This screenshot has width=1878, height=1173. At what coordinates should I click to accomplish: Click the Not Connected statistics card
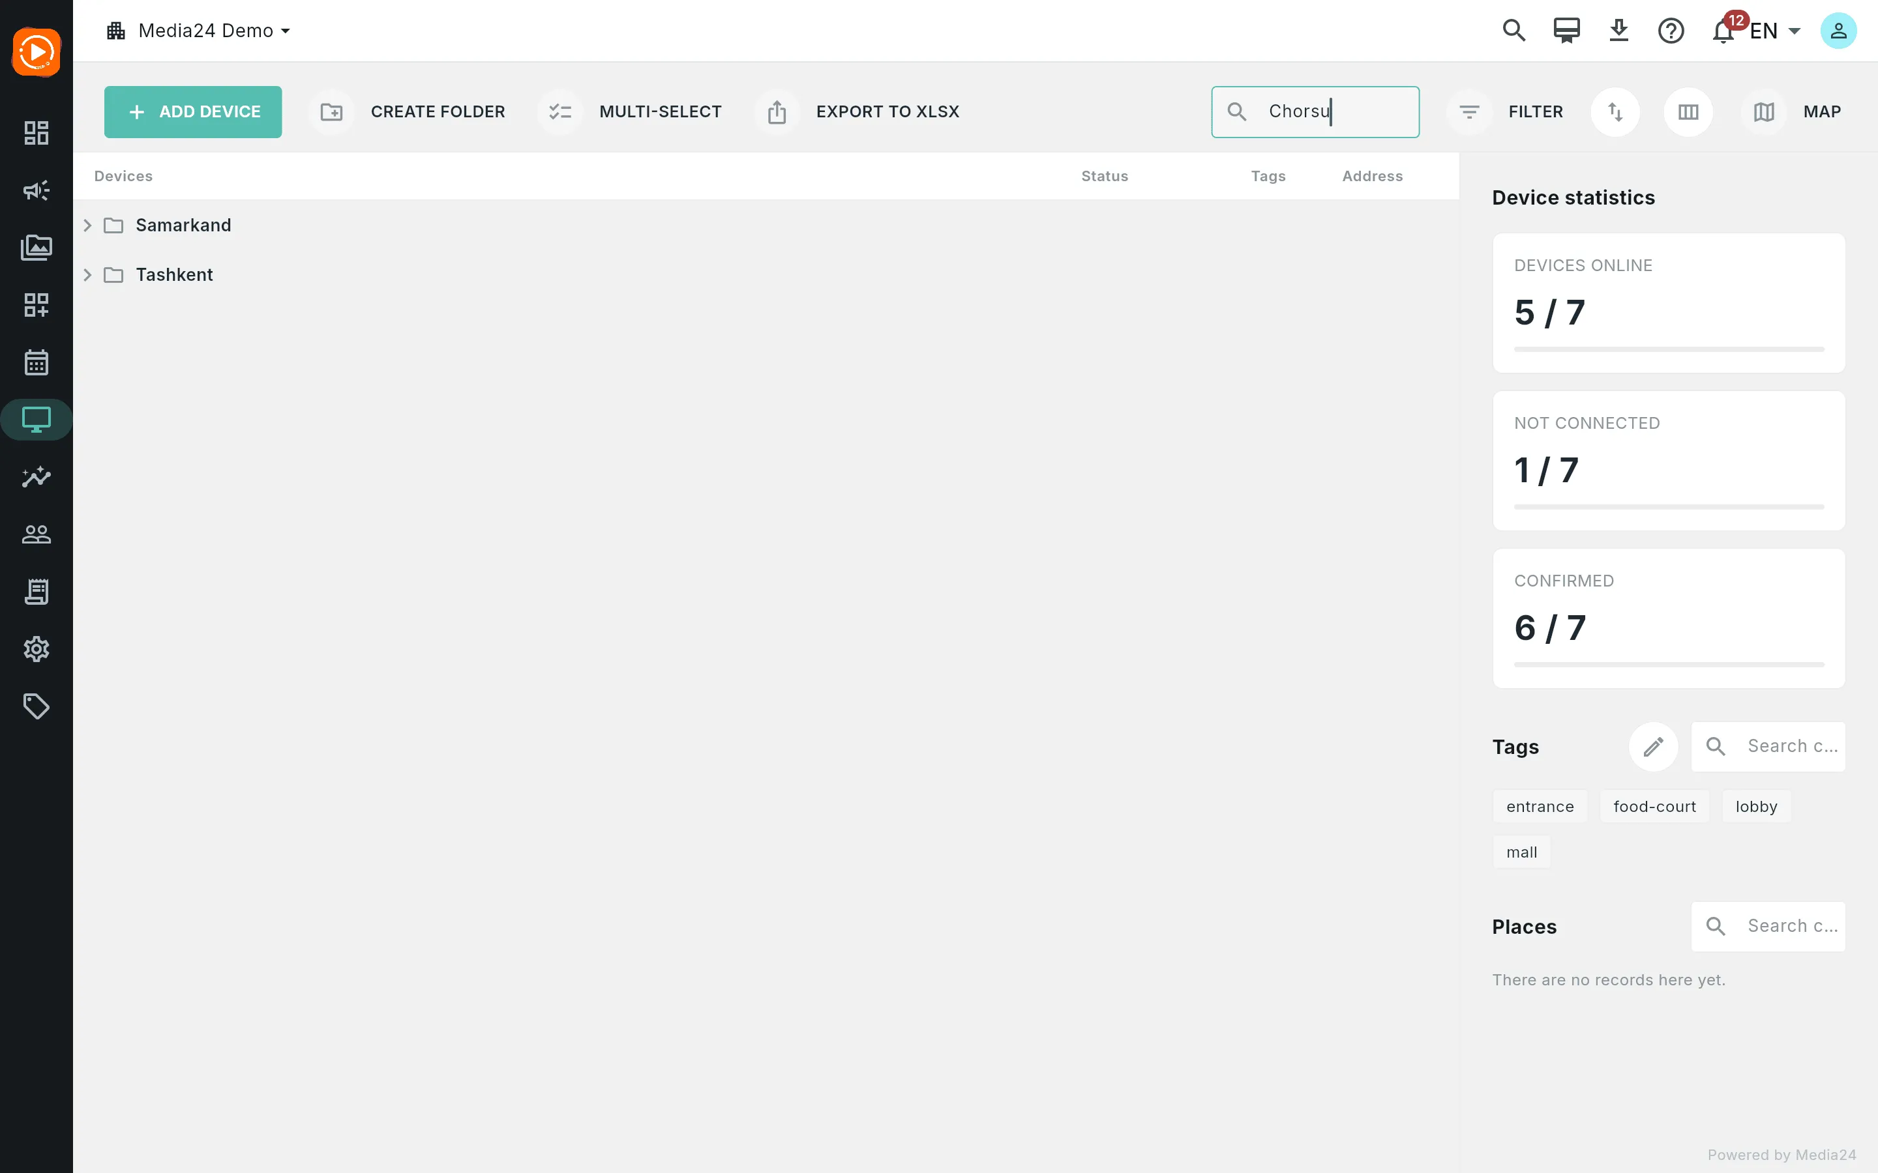(1669, 461)
